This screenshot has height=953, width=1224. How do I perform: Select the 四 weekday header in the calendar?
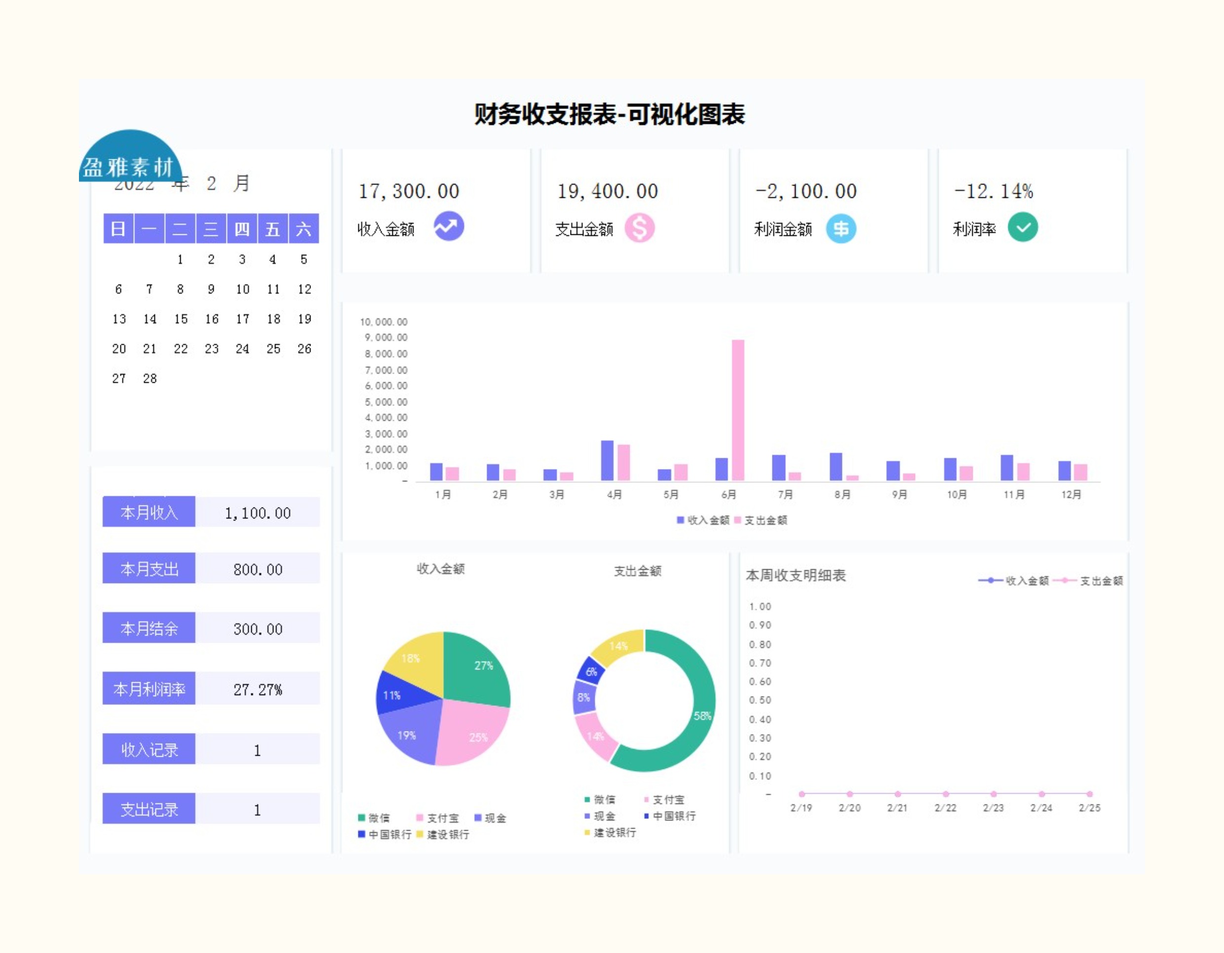click(241, 228)
